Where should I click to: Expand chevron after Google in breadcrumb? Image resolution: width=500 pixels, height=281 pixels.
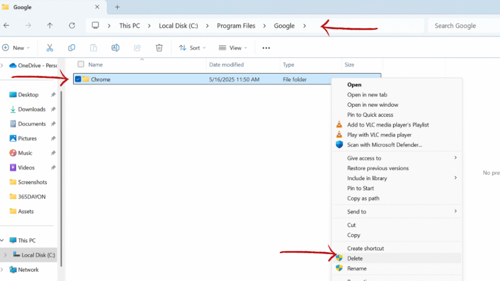point(305,25)
